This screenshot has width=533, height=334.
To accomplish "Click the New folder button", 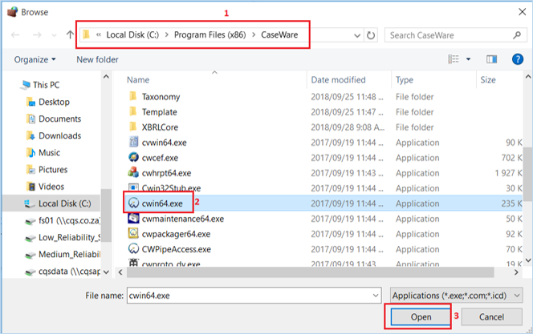I will [100, 59].
